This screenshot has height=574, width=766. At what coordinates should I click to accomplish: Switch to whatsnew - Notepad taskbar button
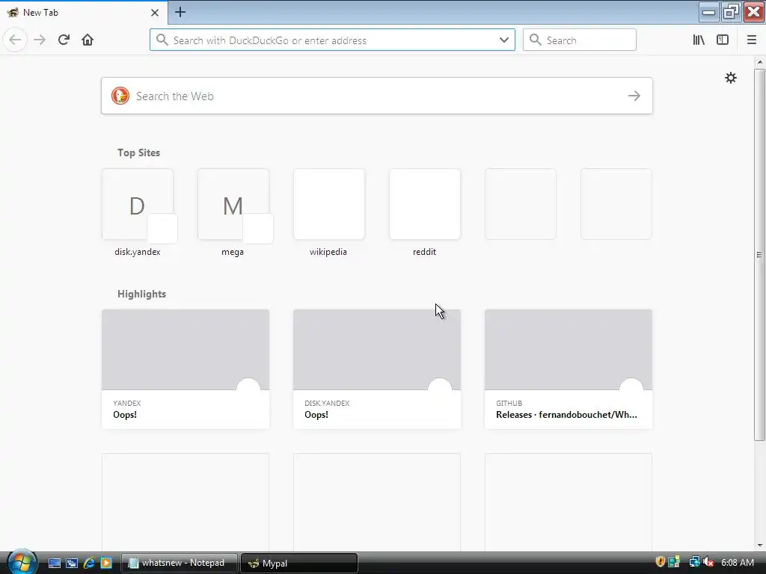coord(180,563)
